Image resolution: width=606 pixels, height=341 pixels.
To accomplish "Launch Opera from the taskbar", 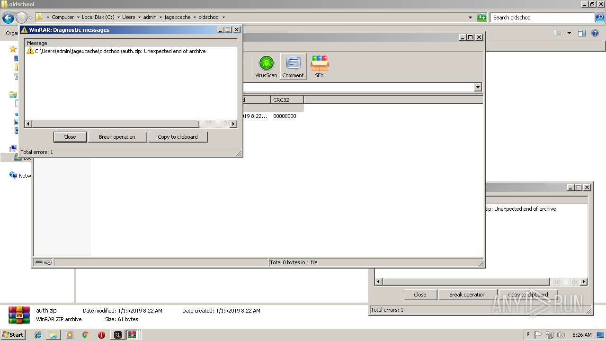I will click(x=101, y=335).
